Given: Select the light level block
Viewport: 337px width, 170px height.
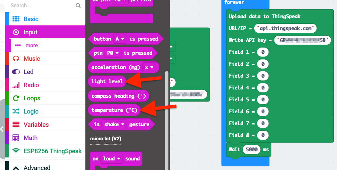Looking at the screenshot, I should 107,82.
